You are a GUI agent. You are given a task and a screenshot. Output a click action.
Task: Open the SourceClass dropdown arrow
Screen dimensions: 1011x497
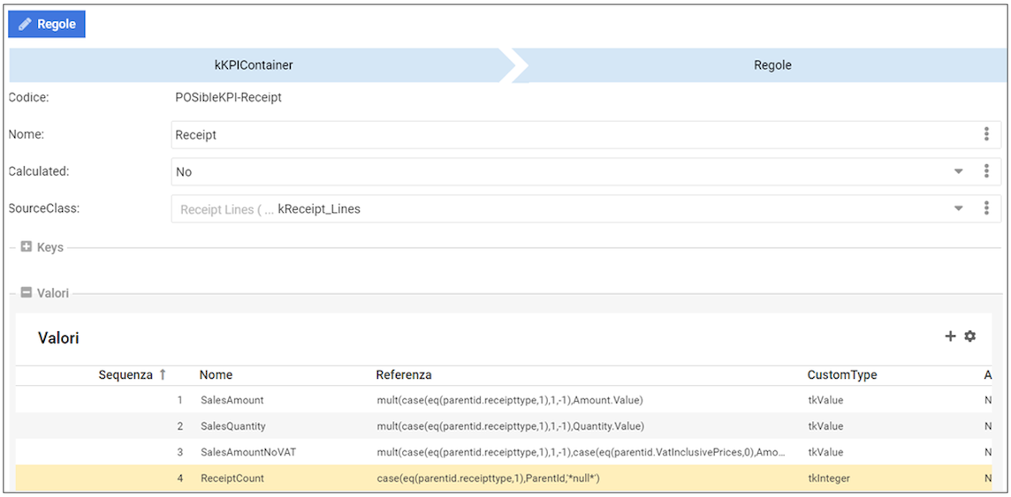click(x=958, y=209)
